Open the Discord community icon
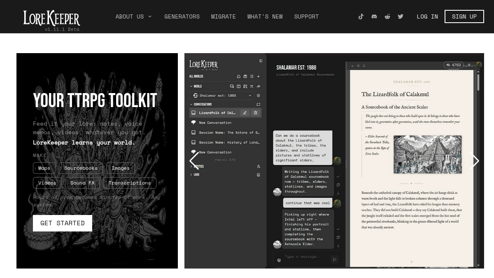The height and width of the screenshot is (278, 494). tap(374, 16)
